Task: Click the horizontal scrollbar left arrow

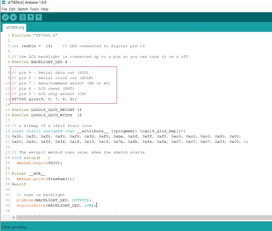Action: [x=13, y=217]
